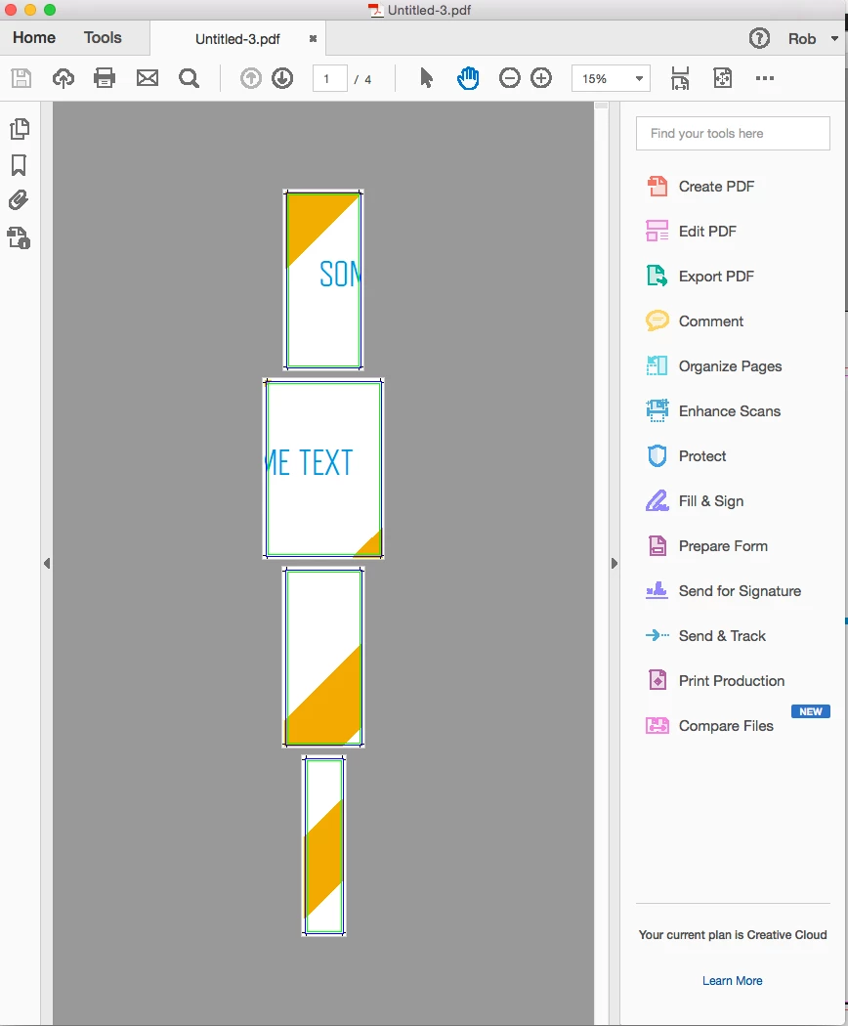This screenshot has height=1026, width=848.
Task: Click the Rob account name
Action: (x=801, y=39)
